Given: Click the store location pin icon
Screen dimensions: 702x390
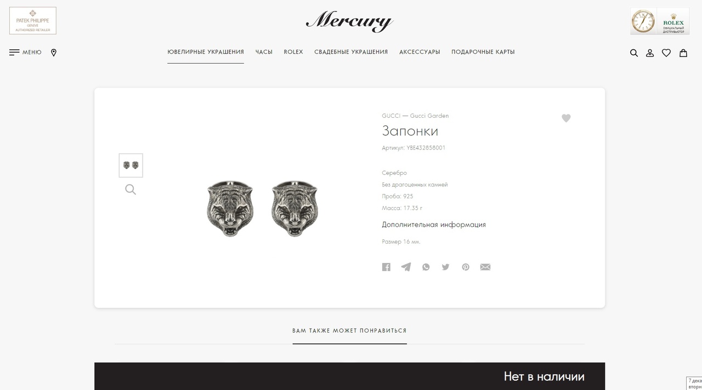Looking at the screenshot, I should pos(54,53).
